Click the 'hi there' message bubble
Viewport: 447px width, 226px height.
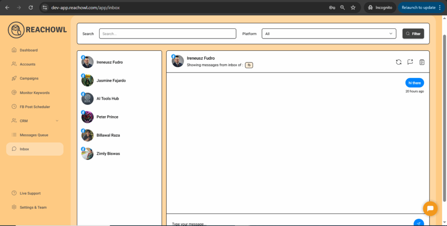[415, 83]
